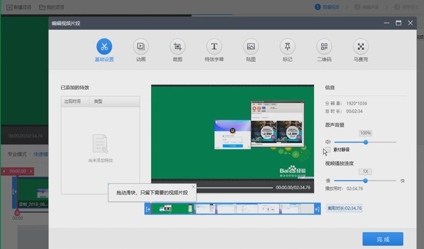Click the speaker volume icon
The height and width of the screenshot is (249, 424).
[328, 142]
